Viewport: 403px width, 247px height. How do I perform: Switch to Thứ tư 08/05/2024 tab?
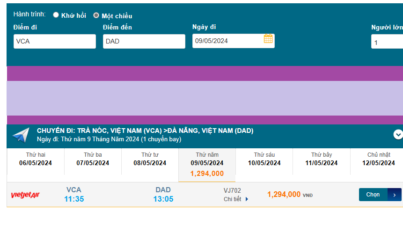150,160
